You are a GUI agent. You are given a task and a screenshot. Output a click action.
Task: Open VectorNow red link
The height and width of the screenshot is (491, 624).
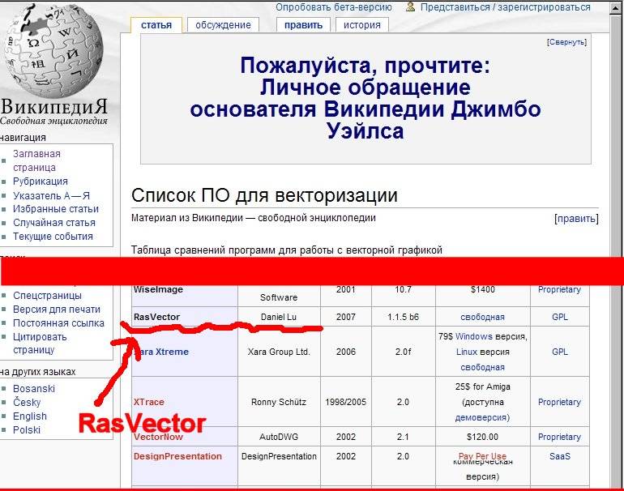click(158, 437)
